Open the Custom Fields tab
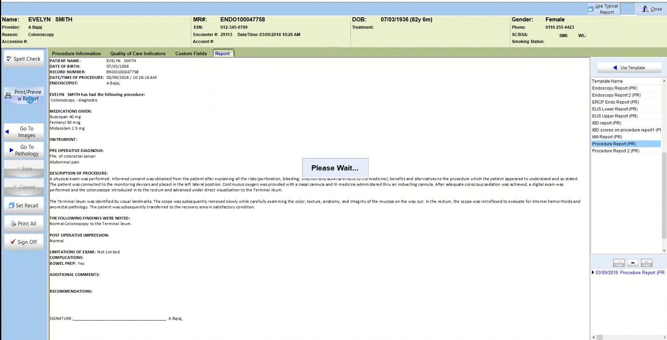The image size is (667, 340). point(191,53)
